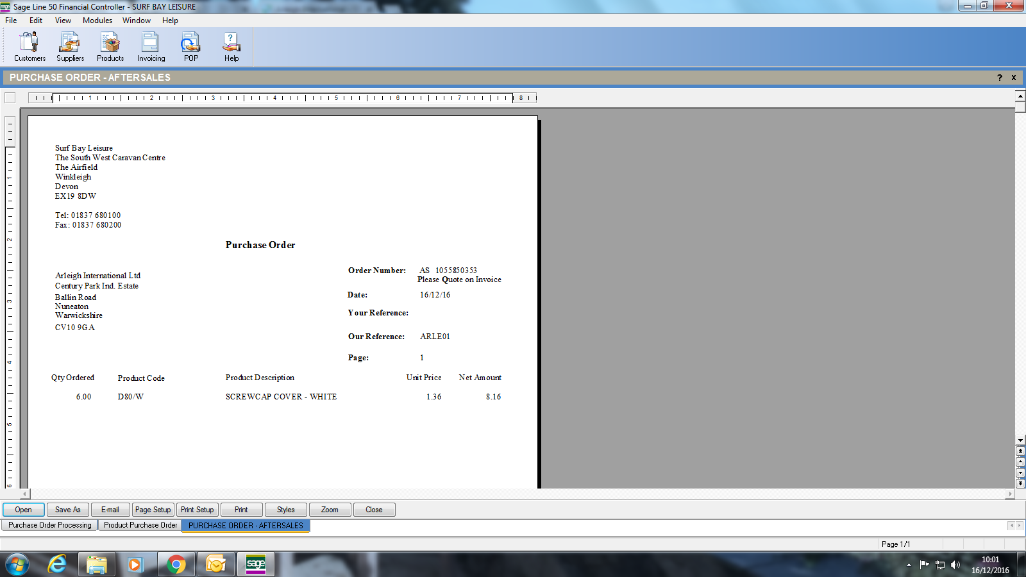The width and height of the screenshot is (1026, 577).
Task: Click the Save As button
Action: pyautogui.click(x=67, y=510)
